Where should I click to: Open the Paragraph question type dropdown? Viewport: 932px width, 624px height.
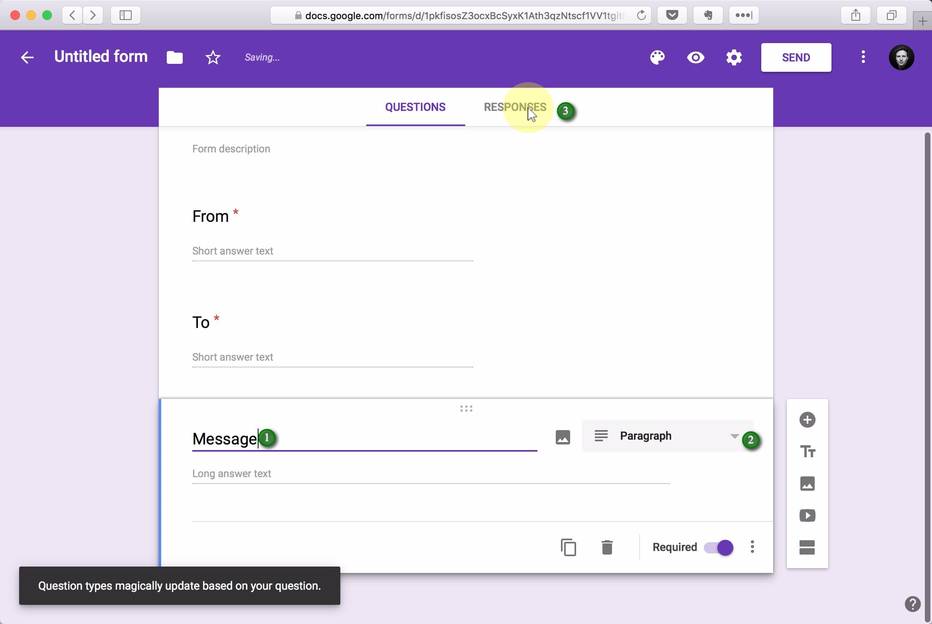[x=667, y=436]
